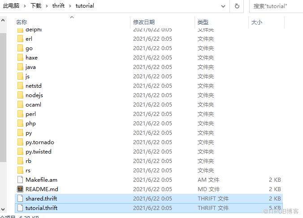Click the README.md file icon
303x218 pixels.
[20, 189]
